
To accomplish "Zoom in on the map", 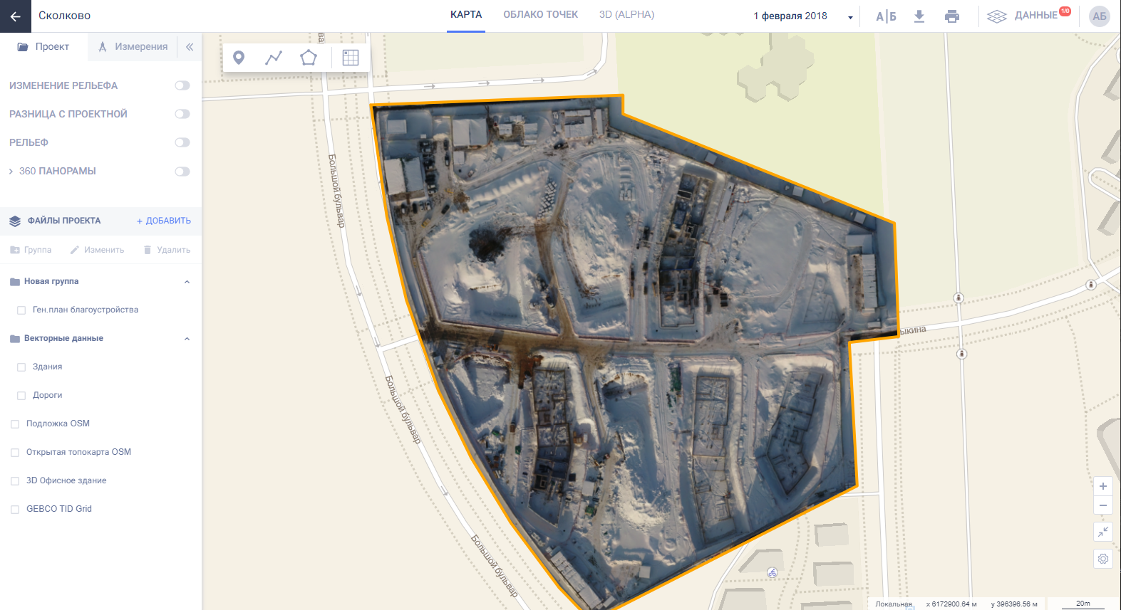I will (x=1102, y=486).
